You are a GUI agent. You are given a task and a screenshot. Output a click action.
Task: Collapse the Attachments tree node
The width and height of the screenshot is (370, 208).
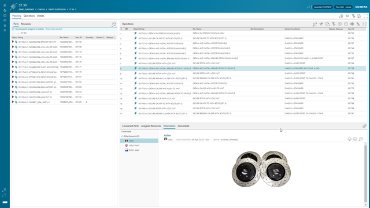[x=122, y=136]
